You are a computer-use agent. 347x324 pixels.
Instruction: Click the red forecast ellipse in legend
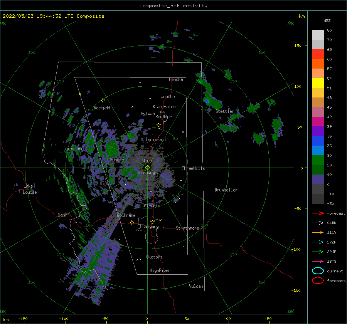(x=318, y=280)
